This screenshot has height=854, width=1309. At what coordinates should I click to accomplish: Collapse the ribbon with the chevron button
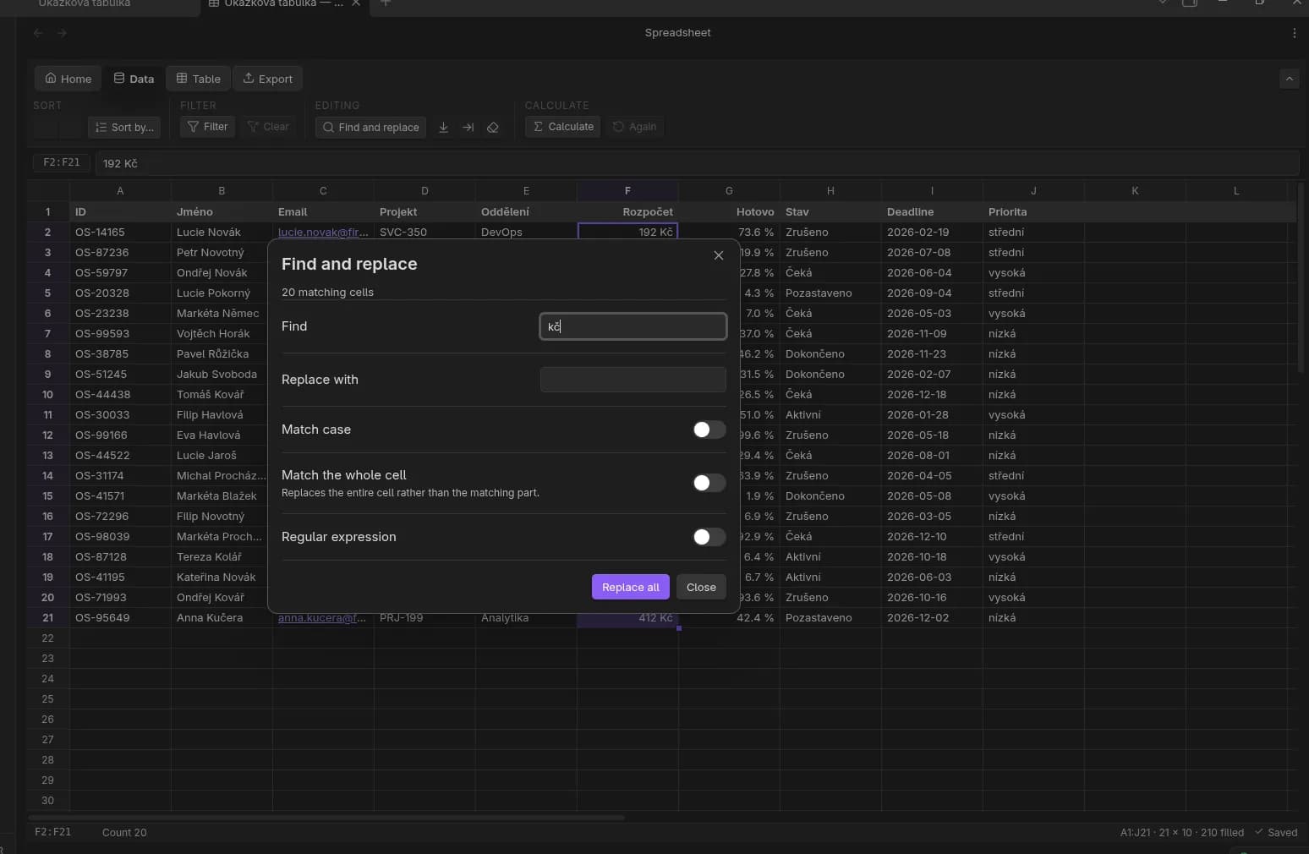[x=1289, y=79]
